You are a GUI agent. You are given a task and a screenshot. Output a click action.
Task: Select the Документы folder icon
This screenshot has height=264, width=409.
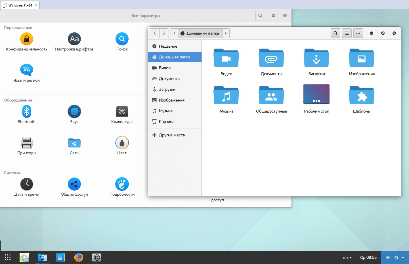pos(271,58)
